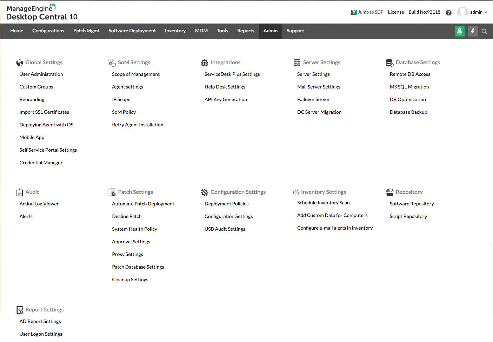Open Deployment Policies

[x=226, y=204]
